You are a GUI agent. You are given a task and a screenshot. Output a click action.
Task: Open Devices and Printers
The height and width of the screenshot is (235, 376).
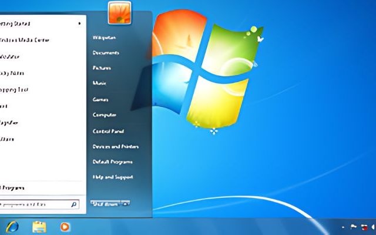coord(116,146)
